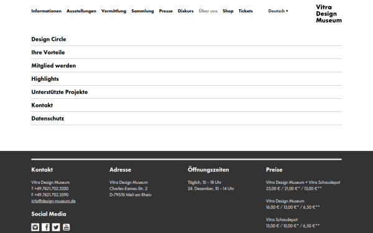Click the Preise footer heading

274,170
